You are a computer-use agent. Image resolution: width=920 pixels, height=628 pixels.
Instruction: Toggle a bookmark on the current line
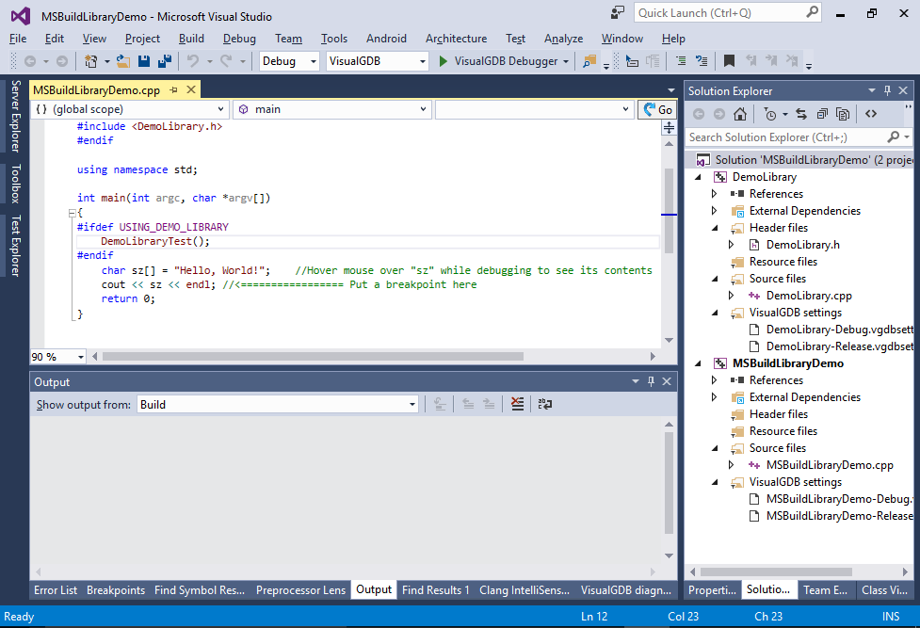[729, 61]
